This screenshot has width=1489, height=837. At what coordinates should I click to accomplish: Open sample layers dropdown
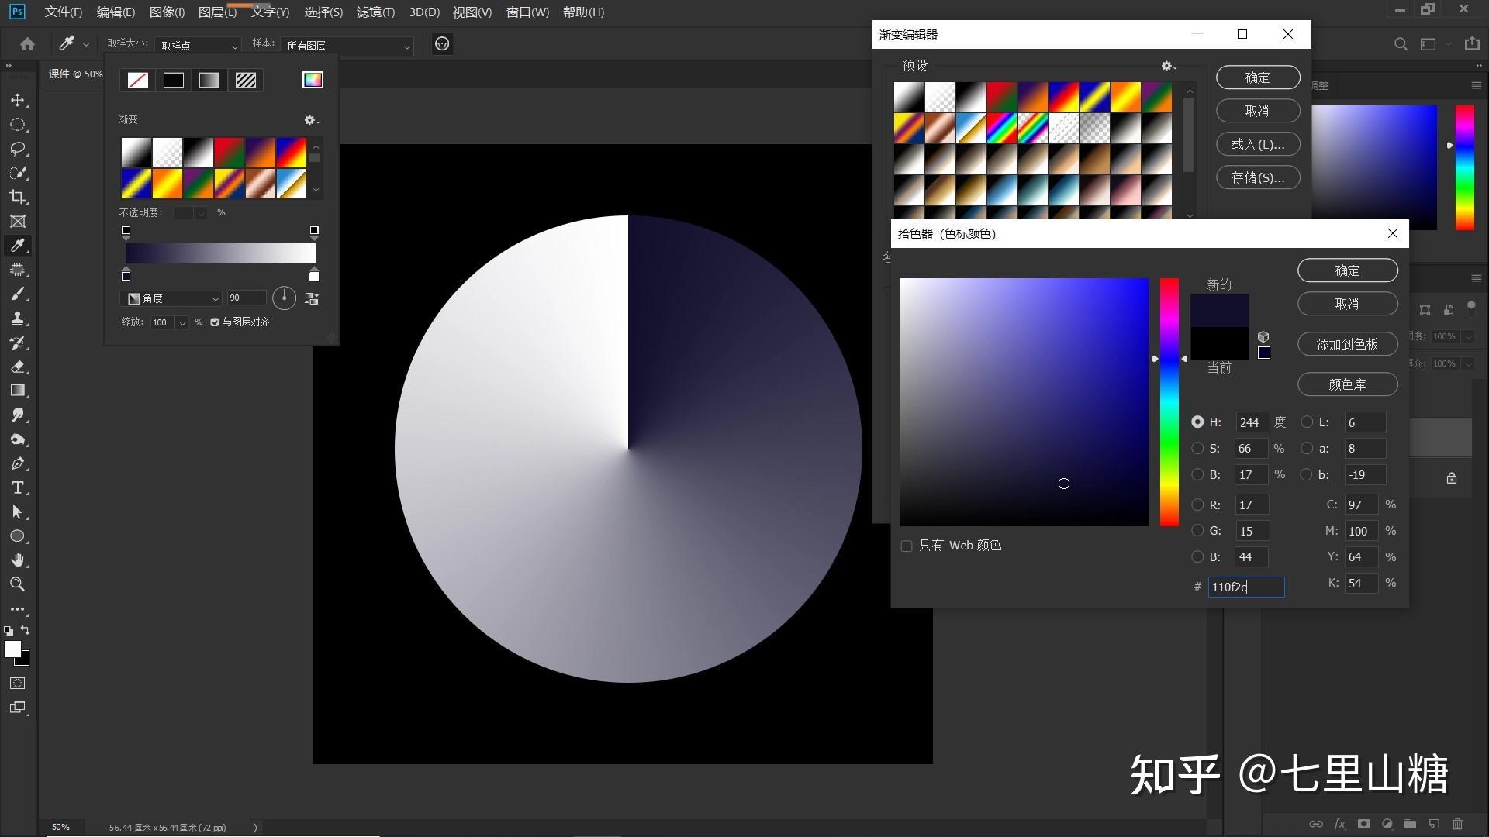pyautogui.click(x=347, y=46)
